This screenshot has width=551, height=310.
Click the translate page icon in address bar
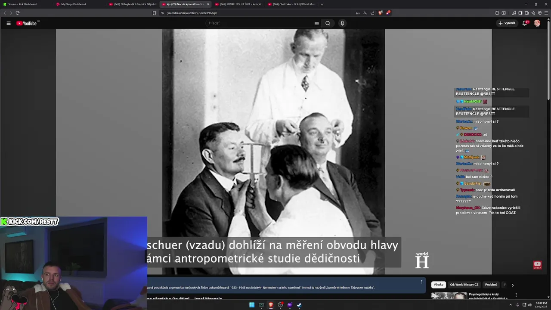(365, 13)
